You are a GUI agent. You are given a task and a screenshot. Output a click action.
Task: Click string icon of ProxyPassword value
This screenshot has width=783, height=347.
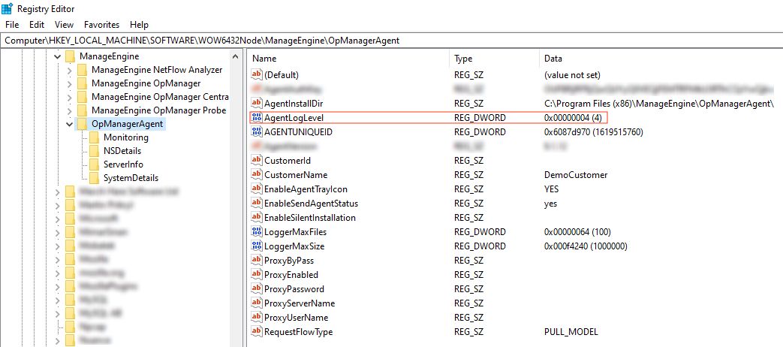click(x=257, y=288)
